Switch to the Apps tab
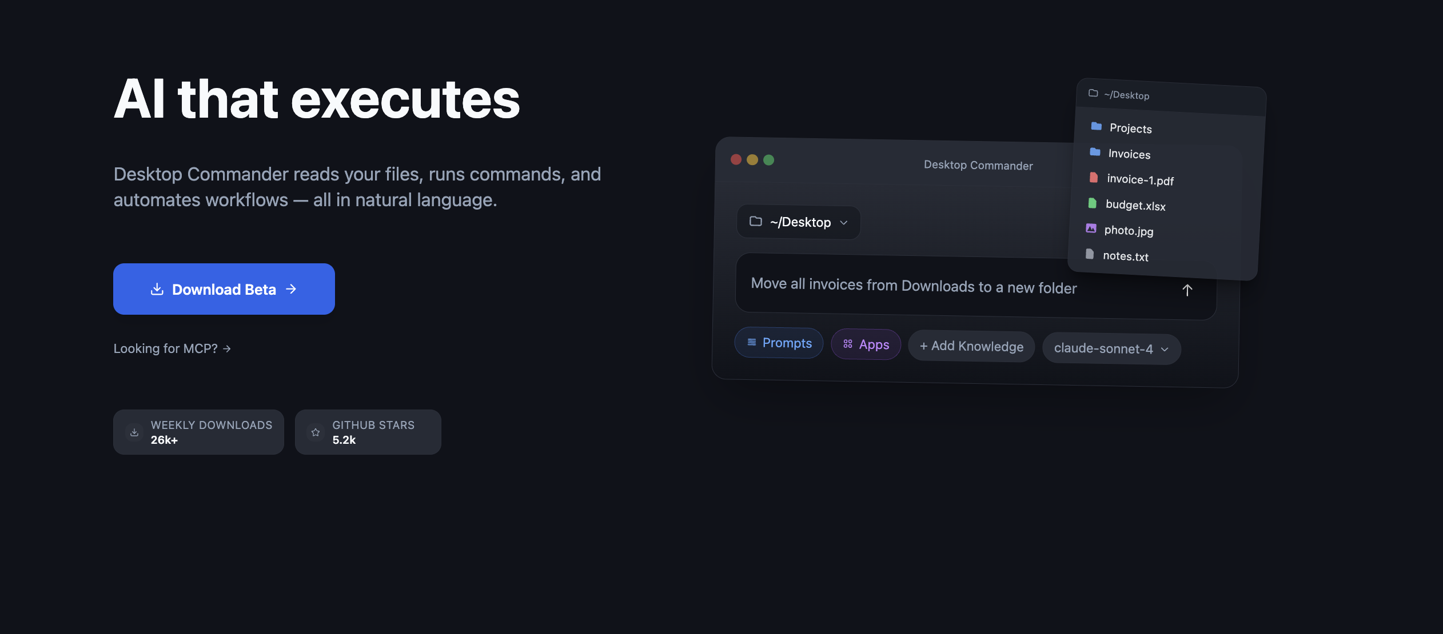Screen dimensions: 1443x634 click(x=866, y=344)
